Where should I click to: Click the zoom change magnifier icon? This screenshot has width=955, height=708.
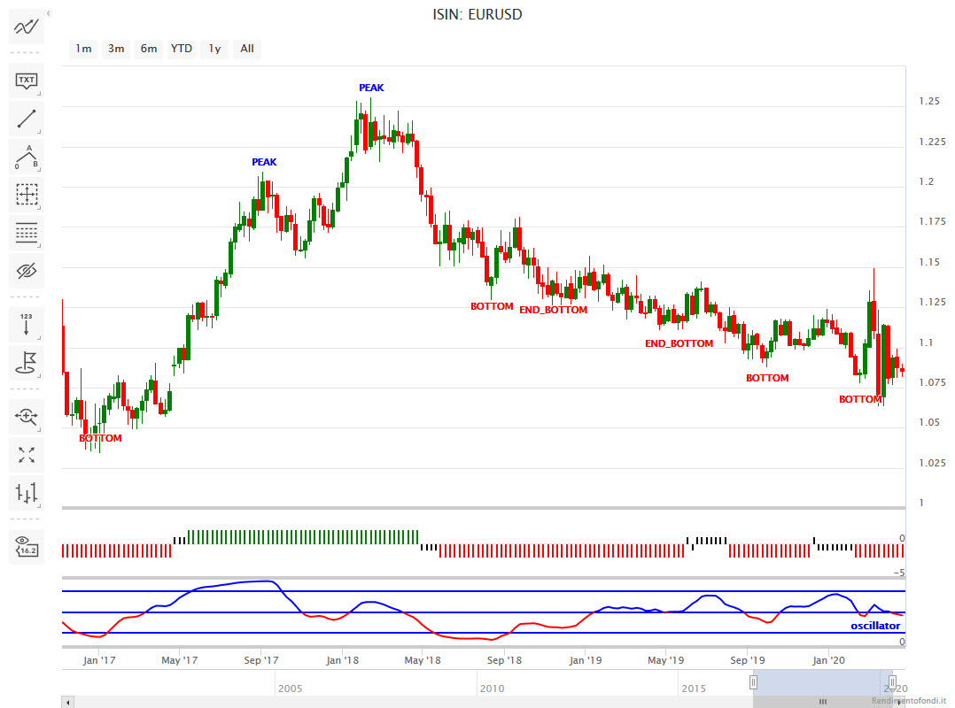coord(27,416)
